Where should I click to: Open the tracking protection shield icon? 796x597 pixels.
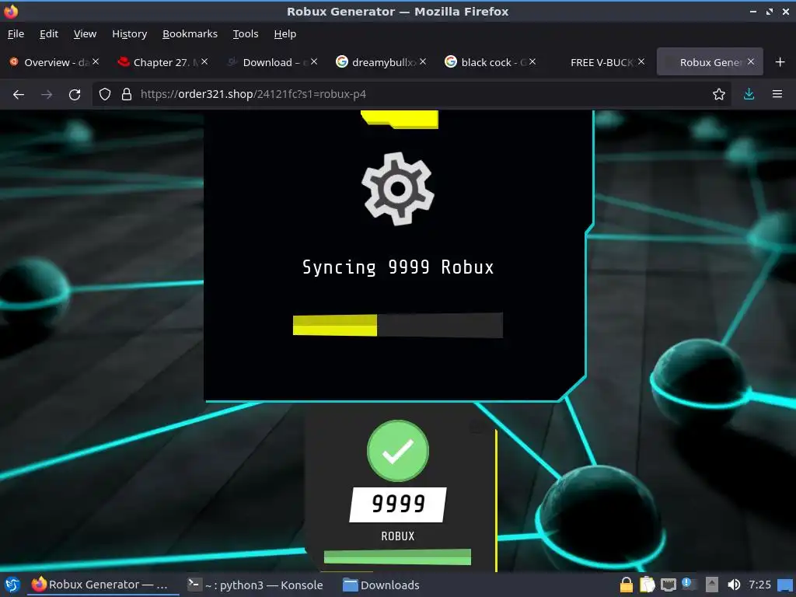tap(105, 94)
